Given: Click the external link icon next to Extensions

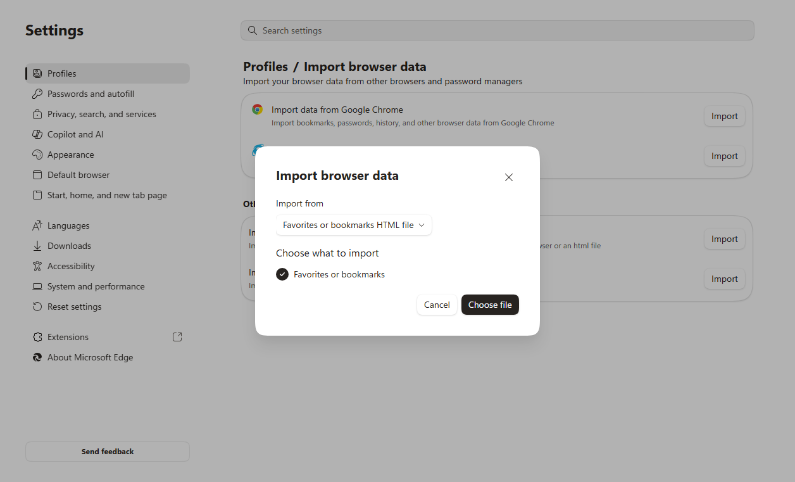Looking at the screenshot, I should [x=177, y=337].
